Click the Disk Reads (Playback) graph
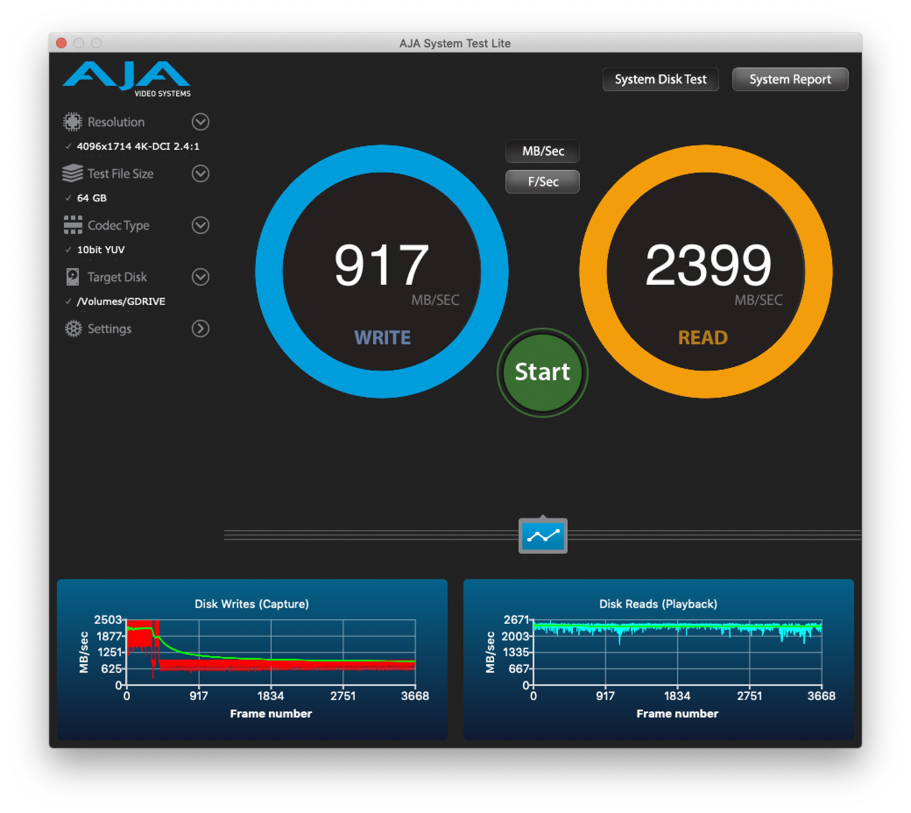911x813 pixels. coord(677,652)
